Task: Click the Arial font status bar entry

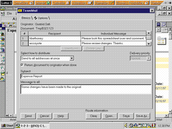Action: click(x=13, y=120)
